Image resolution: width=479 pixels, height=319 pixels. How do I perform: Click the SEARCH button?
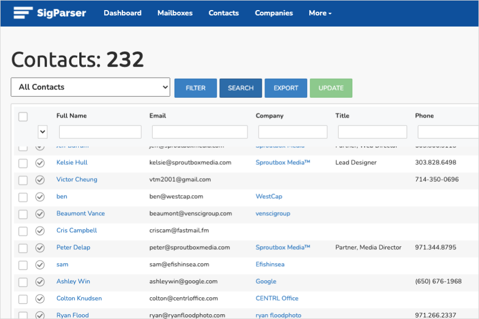(241, 88)
